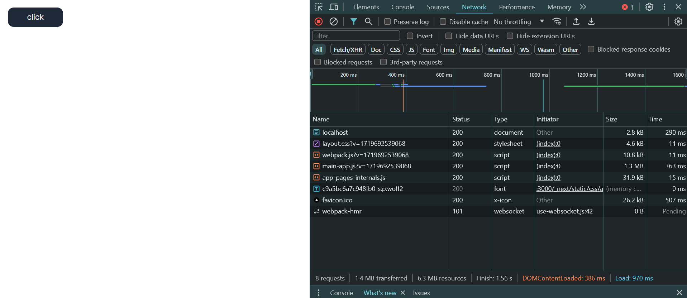
Task: Open the network search magnifier
Action: tap(368, 21)
